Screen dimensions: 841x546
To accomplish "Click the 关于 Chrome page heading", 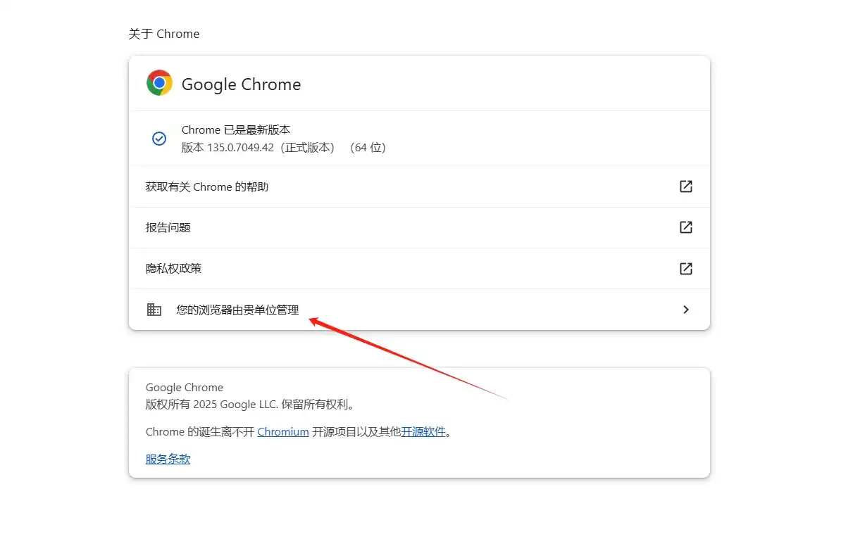I will (164, 34).
